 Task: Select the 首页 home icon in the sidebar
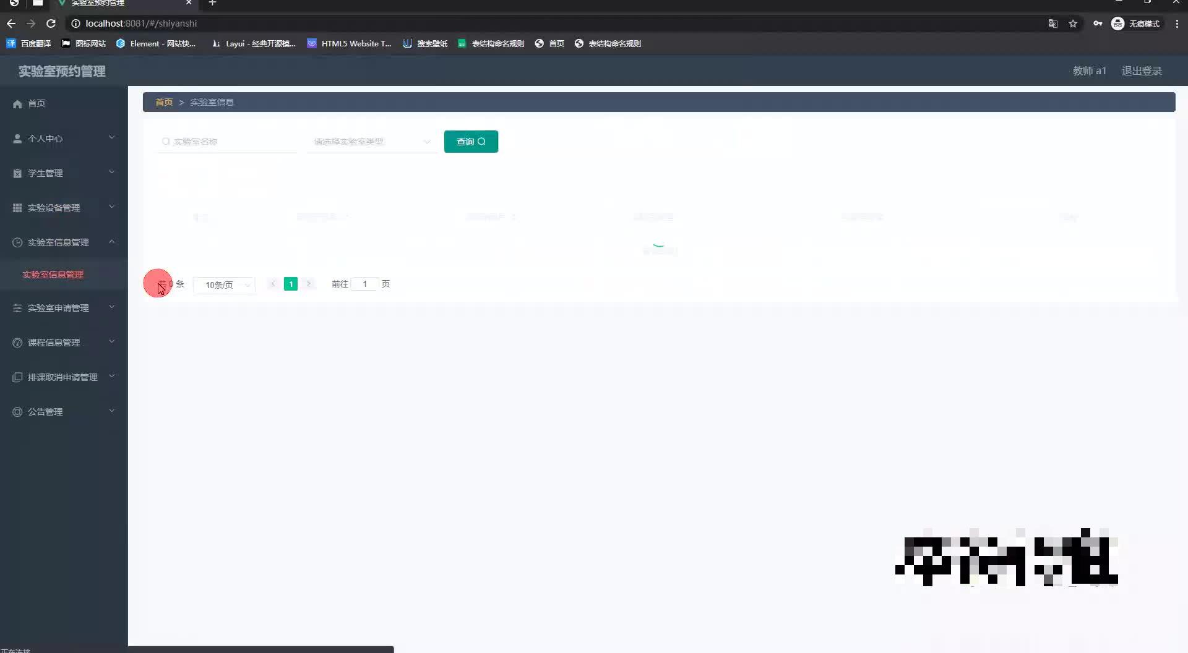tap(17, 103)
